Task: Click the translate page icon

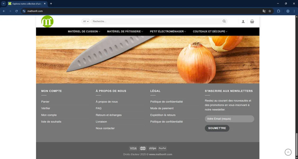Action: 264,11
